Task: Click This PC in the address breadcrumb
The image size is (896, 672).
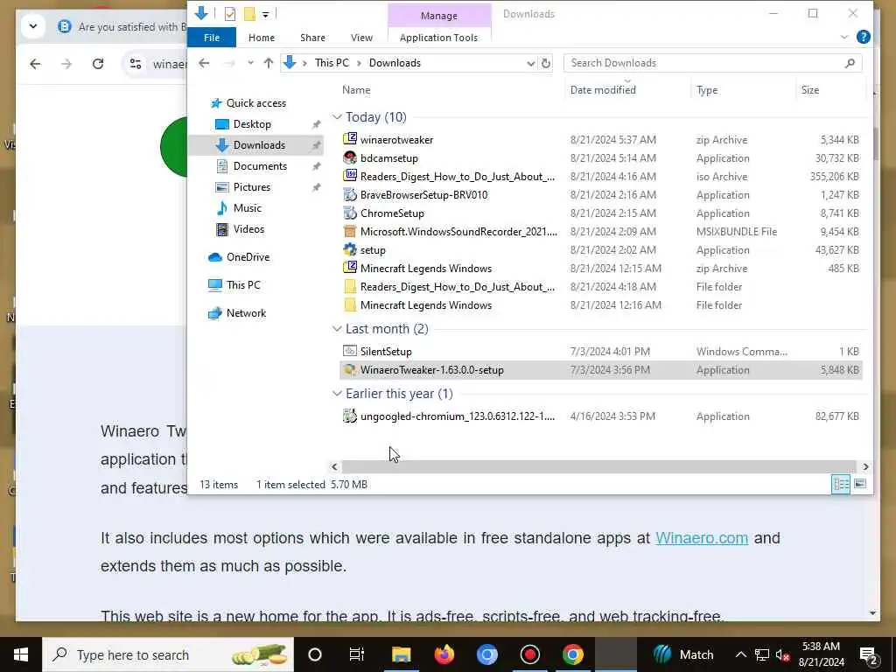Action: click(332, 63)
